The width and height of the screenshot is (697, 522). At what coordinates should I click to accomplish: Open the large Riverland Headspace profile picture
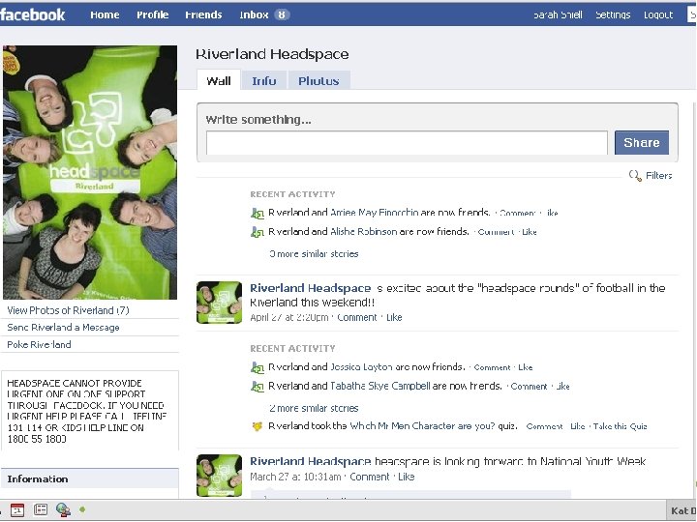[x=90, y=172]
